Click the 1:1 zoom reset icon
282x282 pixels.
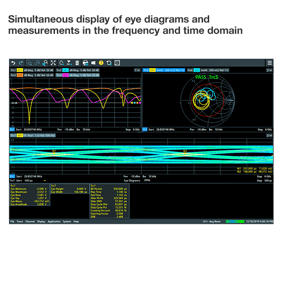(x=37, y=63)
